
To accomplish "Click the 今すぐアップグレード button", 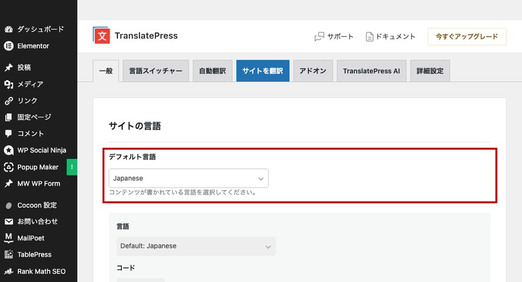I will coord(467,36).
